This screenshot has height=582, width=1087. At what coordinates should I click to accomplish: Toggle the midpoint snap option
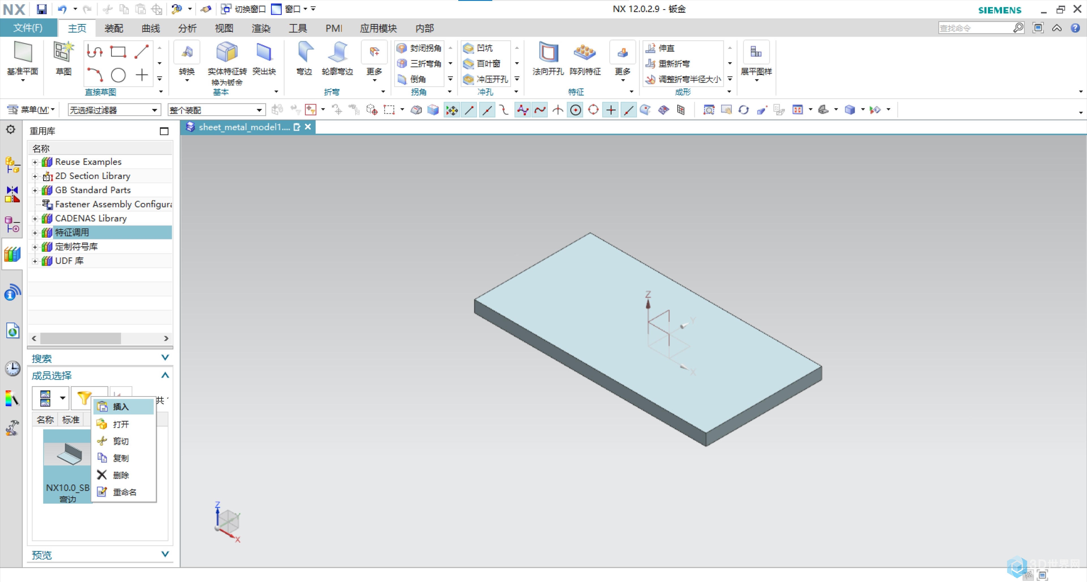[x=487, y=110]
